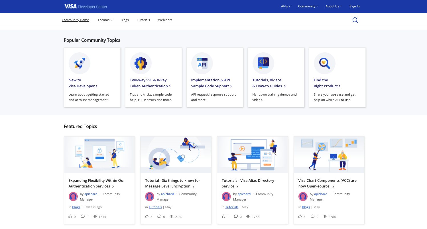This screenshot has height=229, width=427.
Task: Click the rocket icon for New to Visa Developer
Action: (x=80, y=63)
